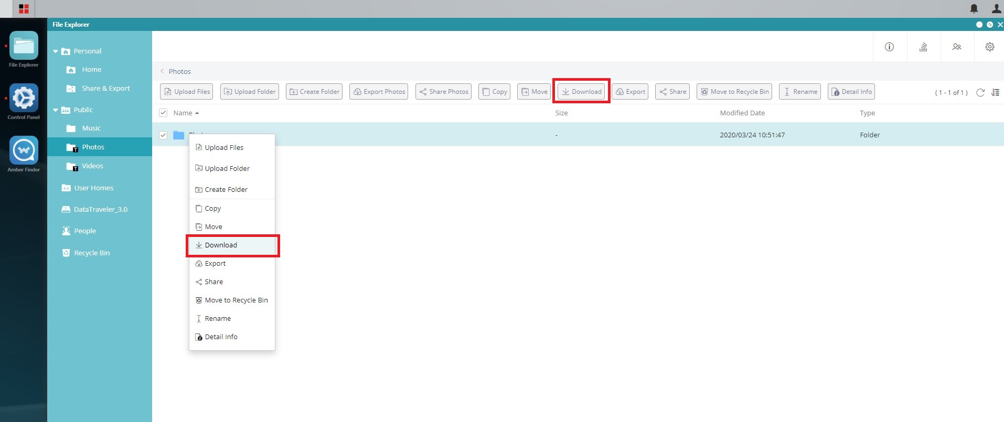The width and height of the screenshot is (1004, 422).
Task: Sort by the Type column header
Action: [x=867, y=113]
